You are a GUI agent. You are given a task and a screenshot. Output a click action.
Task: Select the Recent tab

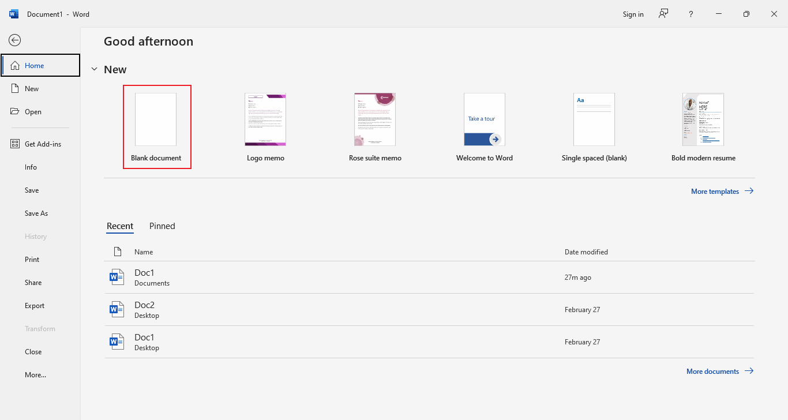click(120, 226)
